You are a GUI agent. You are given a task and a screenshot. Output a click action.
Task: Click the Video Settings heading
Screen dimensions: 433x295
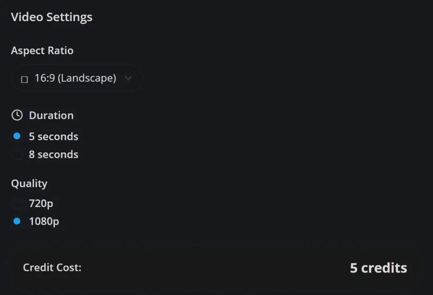(x=51, y=17)
